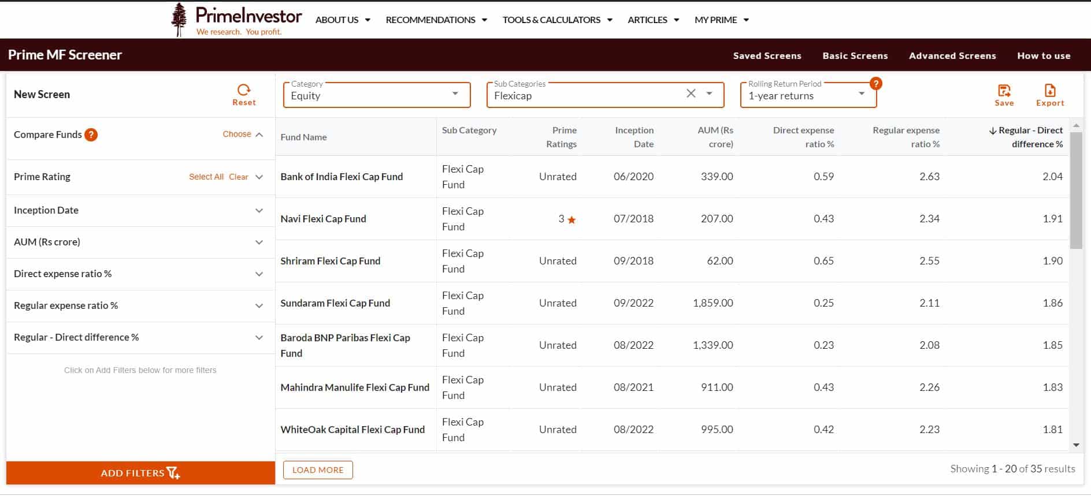Open the Articles menu
Image resolution: width=1091 pixels, height=496 pixels.
click(653, 20)
